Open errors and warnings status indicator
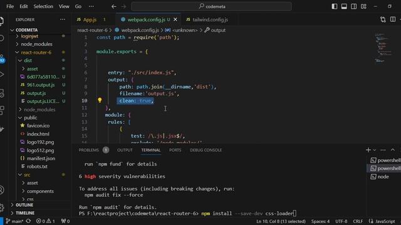401x225 pixels. 46,221
